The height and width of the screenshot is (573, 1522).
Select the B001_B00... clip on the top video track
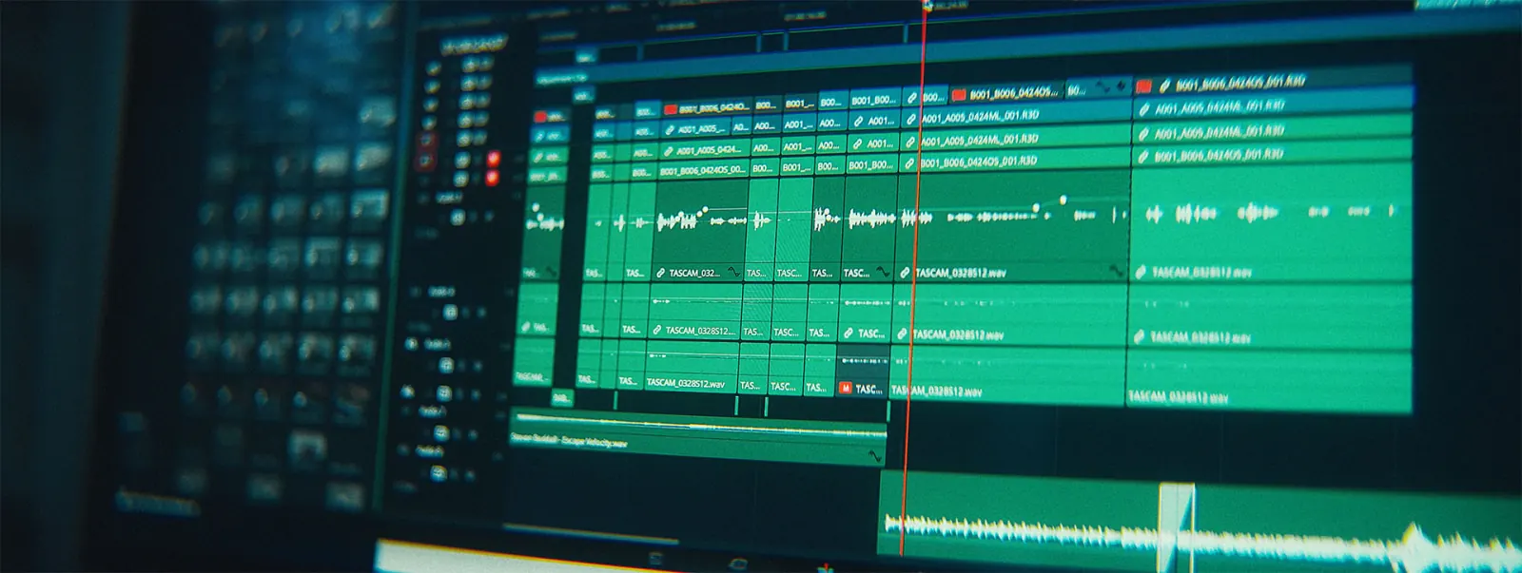pos(873,101)
